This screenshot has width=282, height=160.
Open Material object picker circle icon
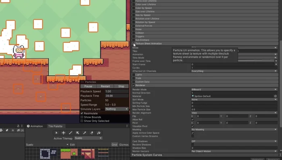click(276, 96)
